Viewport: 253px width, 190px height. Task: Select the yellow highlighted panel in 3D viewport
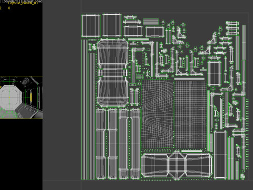31,98
